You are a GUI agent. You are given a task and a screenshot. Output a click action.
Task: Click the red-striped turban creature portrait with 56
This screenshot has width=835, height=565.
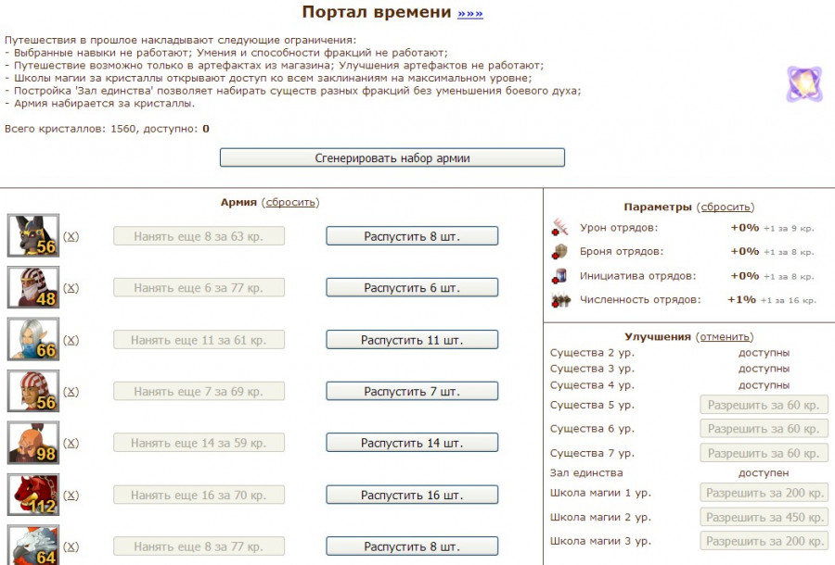[x=33, y=391]
